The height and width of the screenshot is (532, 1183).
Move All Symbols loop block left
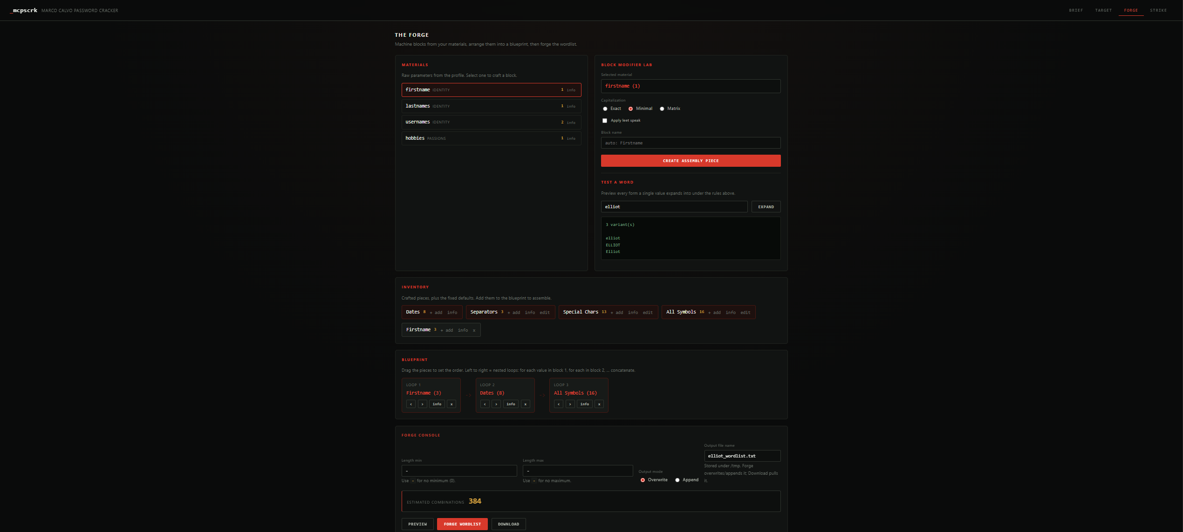click(559, 404)
